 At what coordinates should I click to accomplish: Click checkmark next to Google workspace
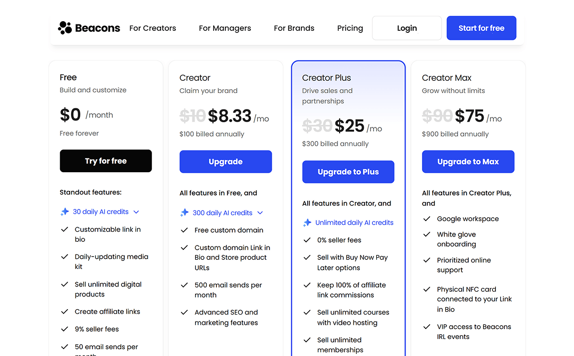tap(427, 219)
